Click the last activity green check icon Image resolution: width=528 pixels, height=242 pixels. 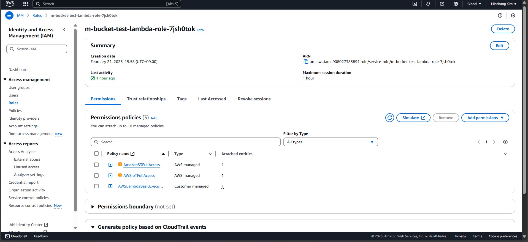pyautogui.click(x=93, y=78)
